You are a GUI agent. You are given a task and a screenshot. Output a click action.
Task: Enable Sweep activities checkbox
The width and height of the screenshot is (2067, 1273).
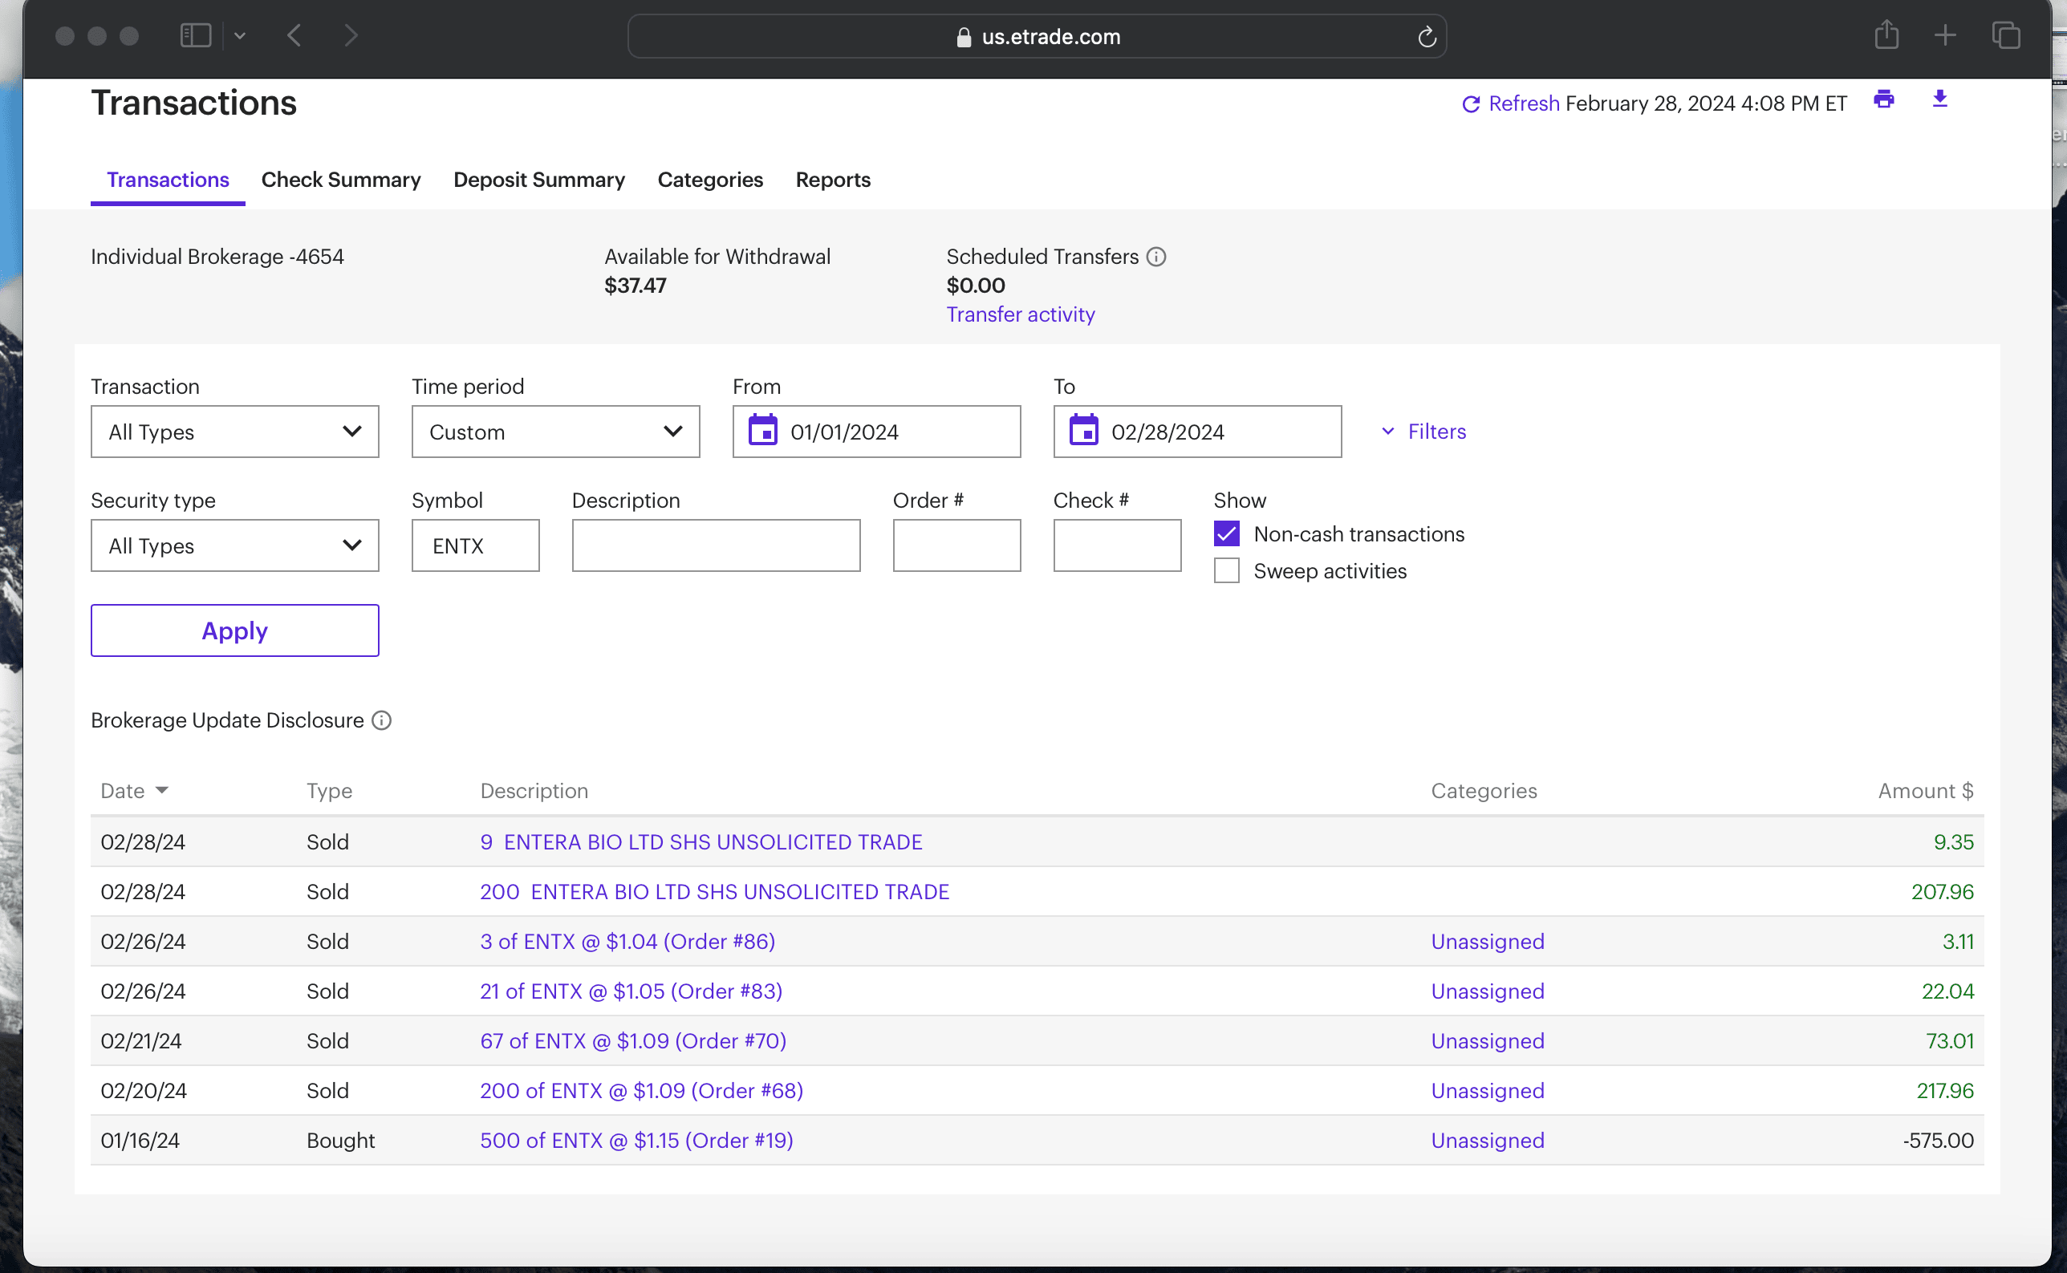1227,571
